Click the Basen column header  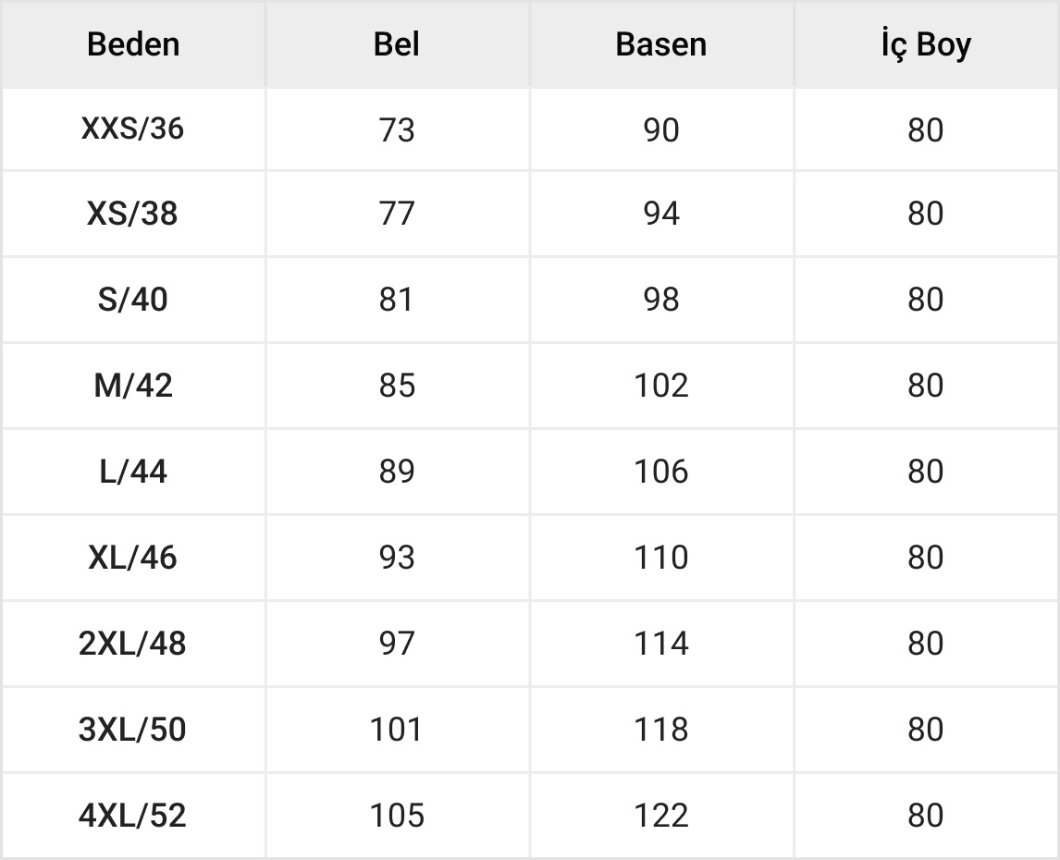[660, 44]
